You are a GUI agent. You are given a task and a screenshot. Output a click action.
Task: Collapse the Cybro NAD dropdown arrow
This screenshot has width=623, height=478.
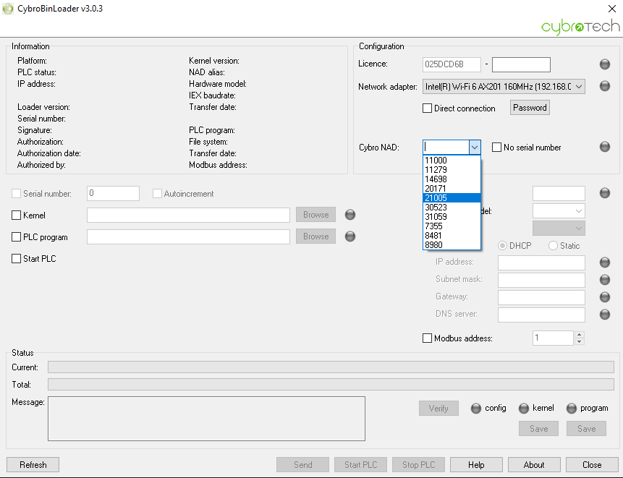pyautogui.click(x=475, y=148)
